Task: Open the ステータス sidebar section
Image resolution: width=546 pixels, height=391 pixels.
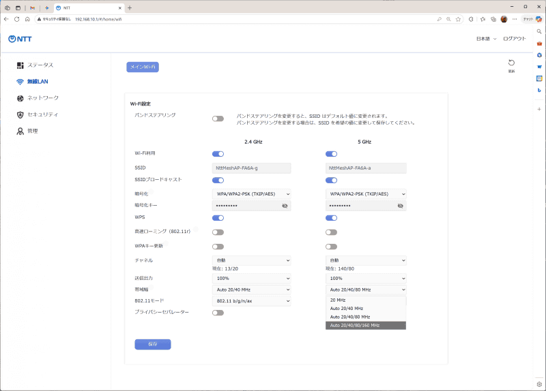Action: [35, 65]
